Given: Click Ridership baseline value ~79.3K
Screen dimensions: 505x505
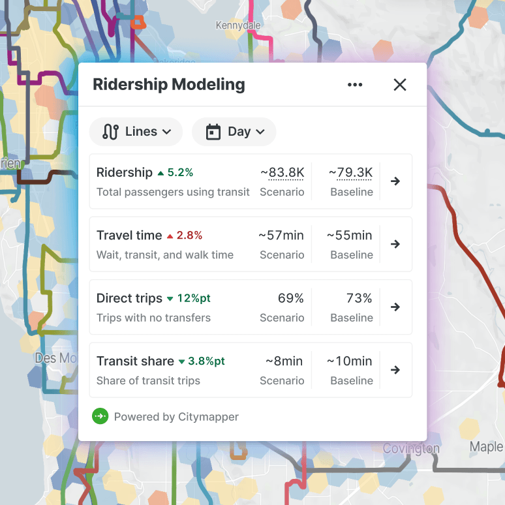Looking at the screenshot, I should click(351, 172).
